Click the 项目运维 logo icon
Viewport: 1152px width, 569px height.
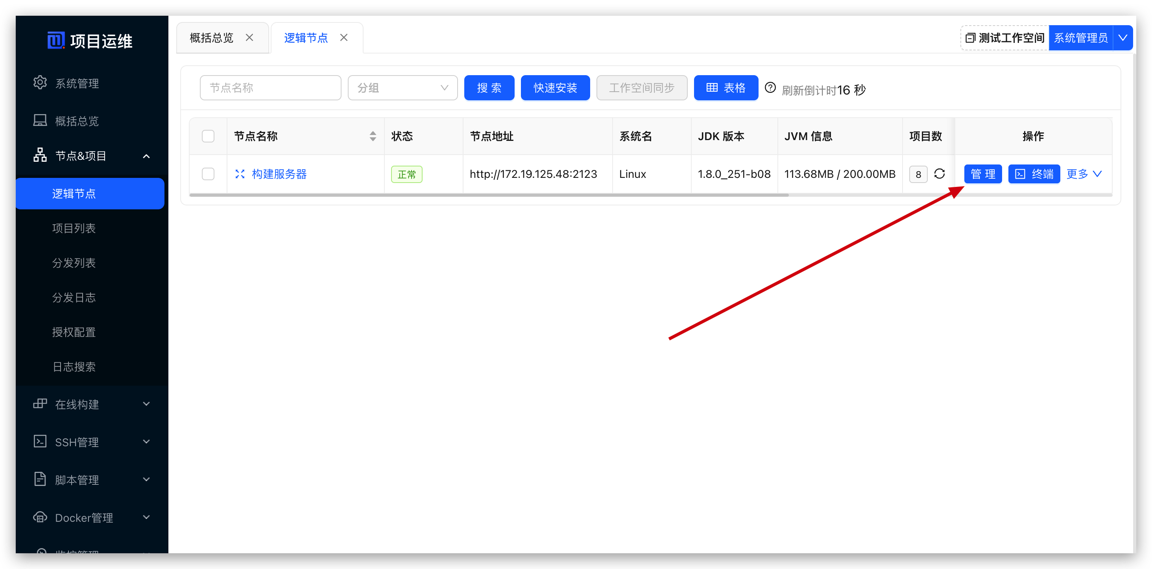[56, 40]
